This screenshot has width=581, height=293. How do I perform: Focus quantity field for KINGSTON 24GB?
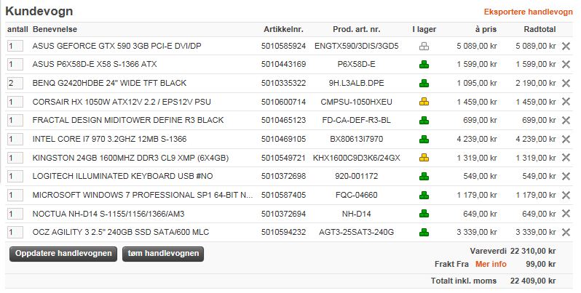[15, 158]
